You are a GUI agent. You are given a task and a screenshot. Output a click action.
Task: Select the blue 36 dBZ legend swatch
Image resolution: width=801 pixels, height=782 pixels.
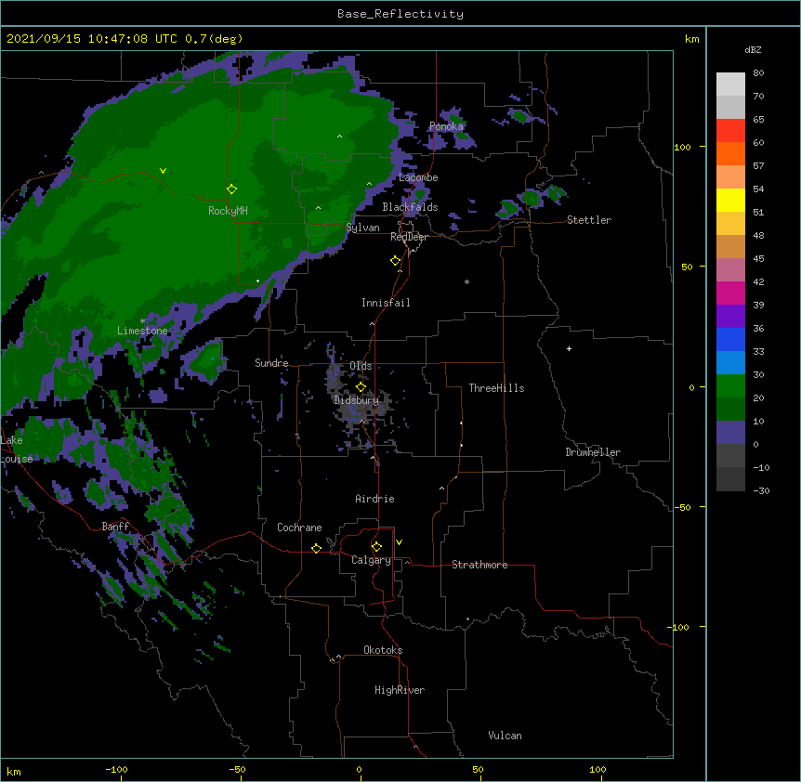click(730, 339)
